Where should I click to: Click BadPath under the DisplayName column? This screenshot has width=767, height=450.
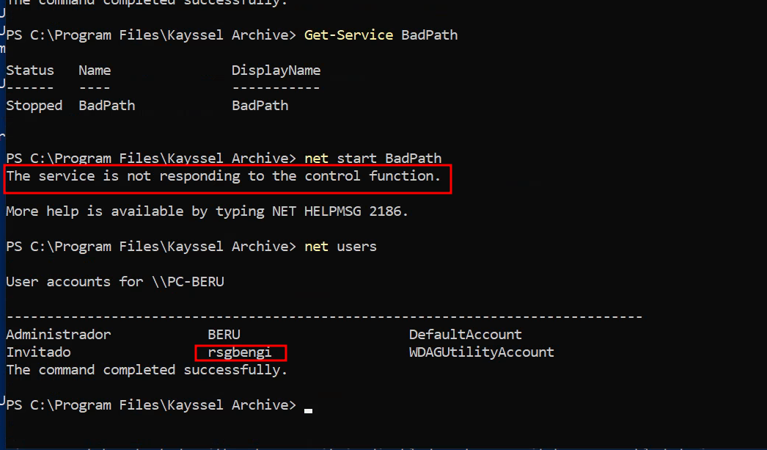(260, 106)
